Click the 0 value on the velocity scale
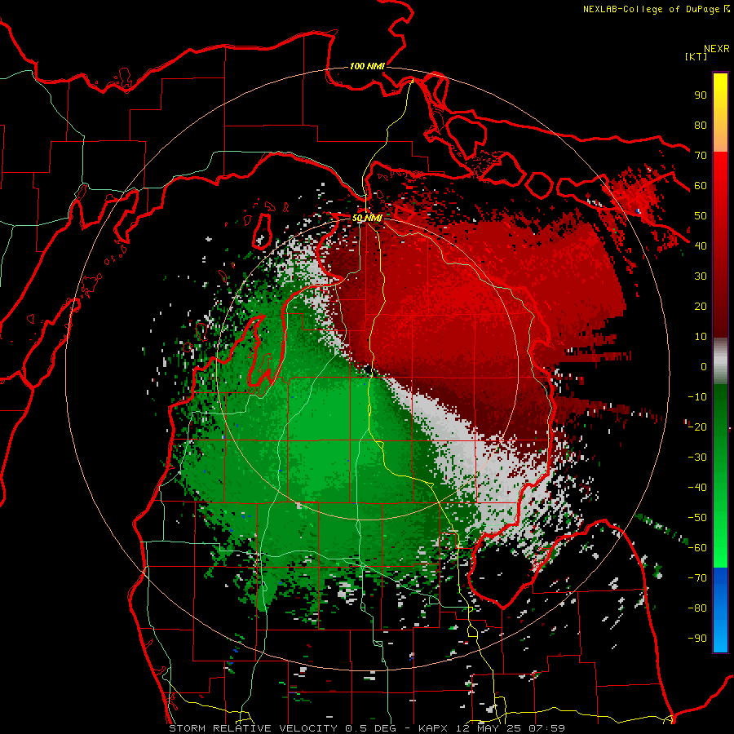This screenshot has height=734, width=734. [704, 366]
